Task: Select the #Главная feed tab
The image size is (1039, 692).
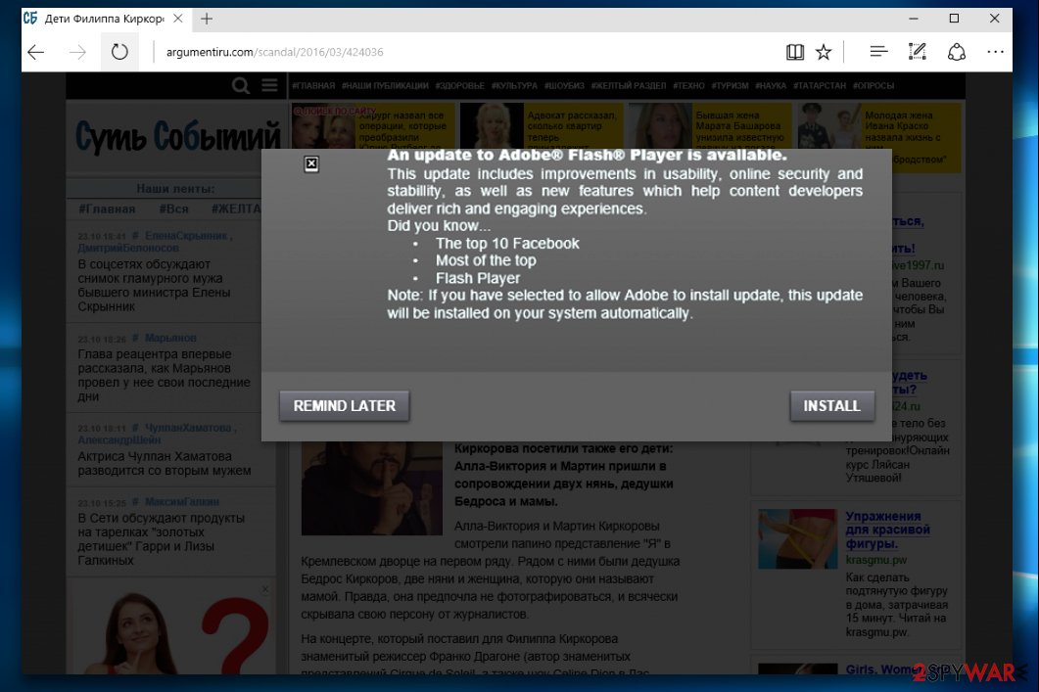Action: 107,209
